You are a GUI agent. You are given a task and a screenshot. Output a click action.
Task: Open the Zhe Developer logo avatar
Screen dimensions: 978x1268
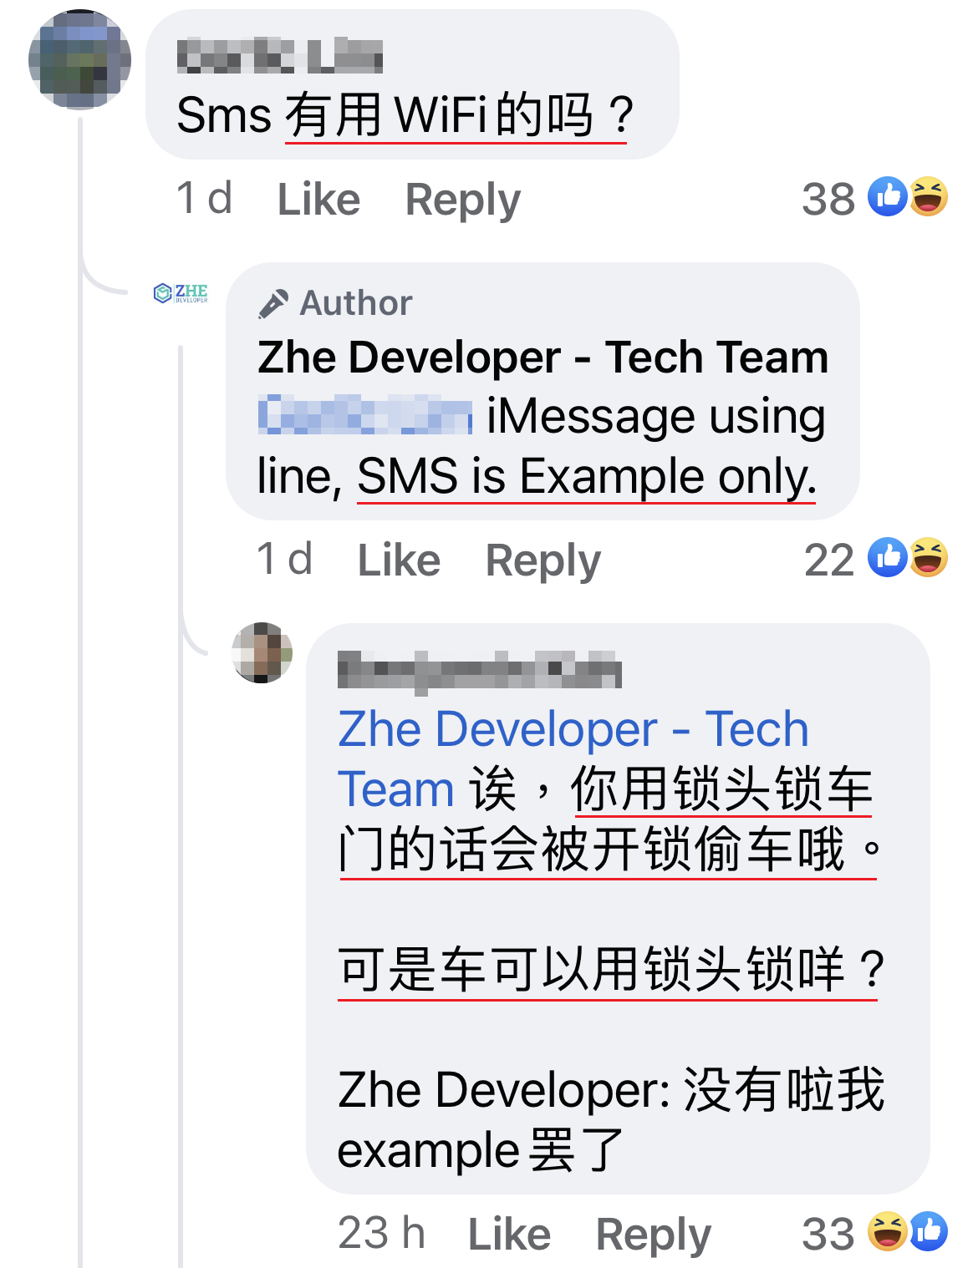(x=181, y=293)
